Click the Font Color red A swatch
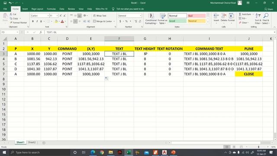 (x=62, y=21)
